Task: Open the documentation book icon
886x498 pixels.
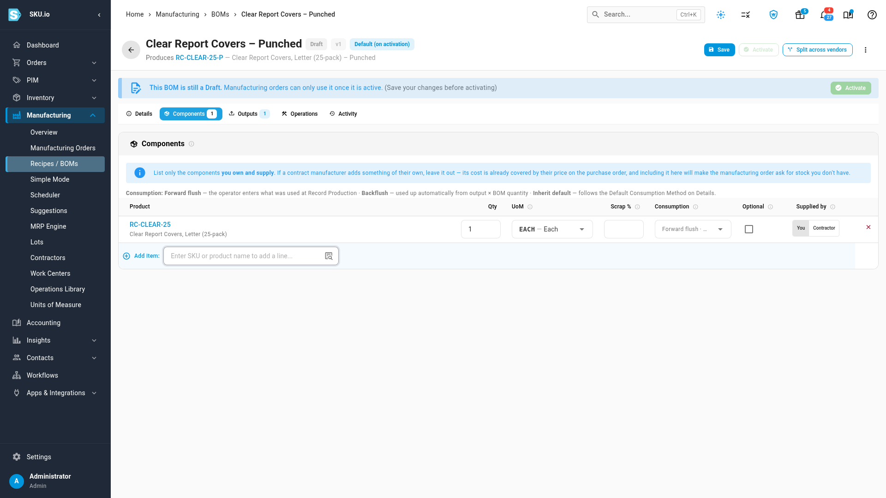Action: tap(848, 15)
